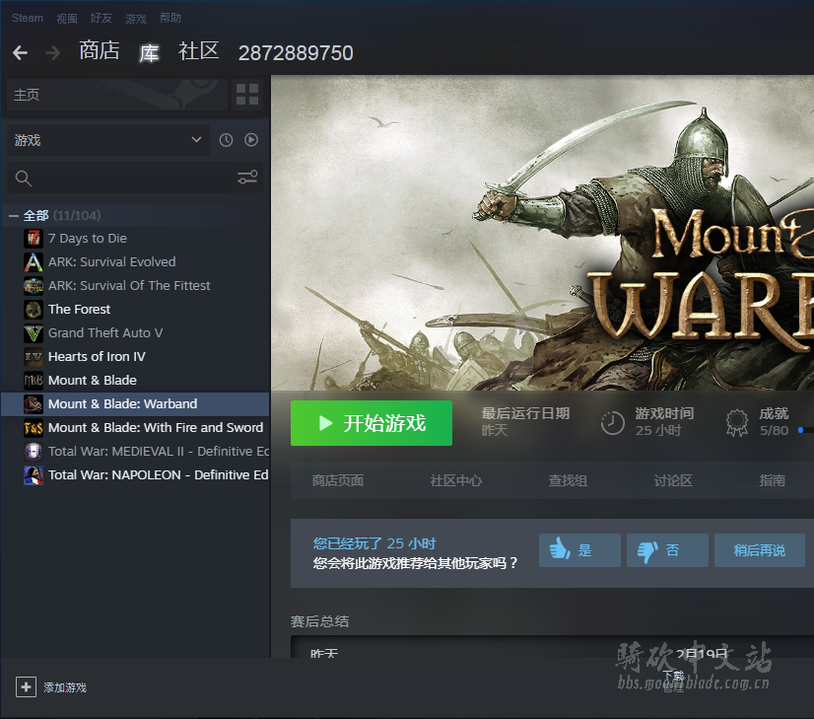Open the 帮助 menu

tap(170, 18)
